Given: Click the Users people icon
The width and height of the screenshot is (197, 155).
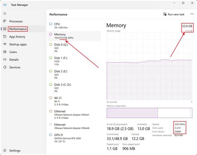Looking at the screenshot, I should tap(5, 52).
